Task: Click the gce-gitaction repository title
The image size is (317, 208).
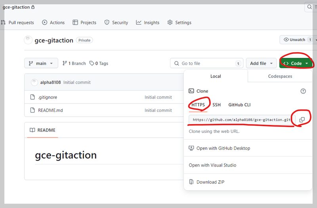Action: tap(54, 40)
